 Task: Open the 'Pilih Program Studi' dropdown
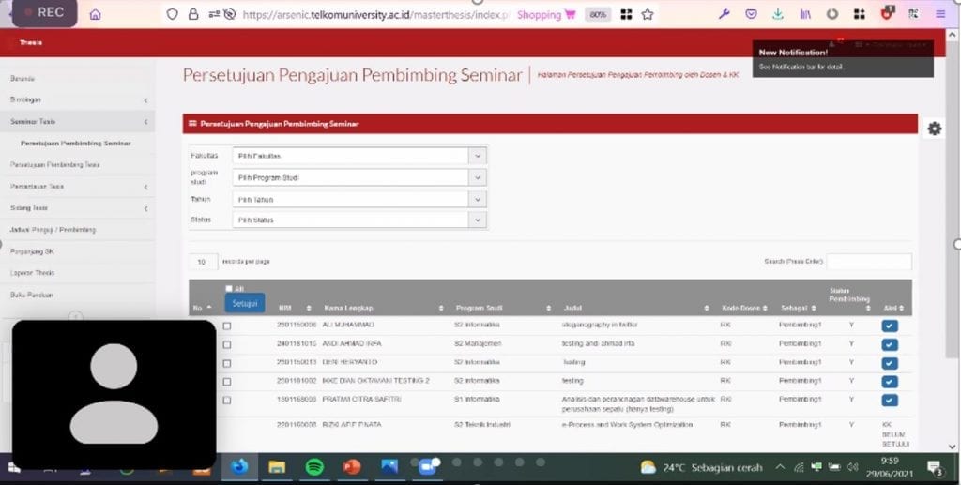point(359,177)
